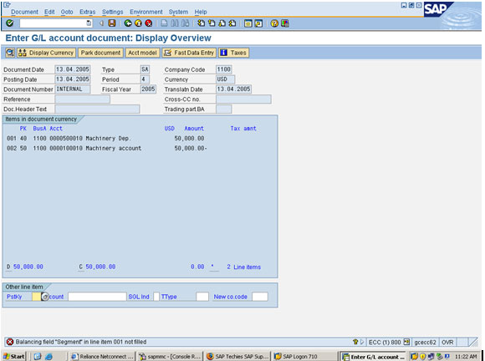Click the yellow Exit arrow icon
Viewport: 485px width, 361px height.
(x=138, y=23)
